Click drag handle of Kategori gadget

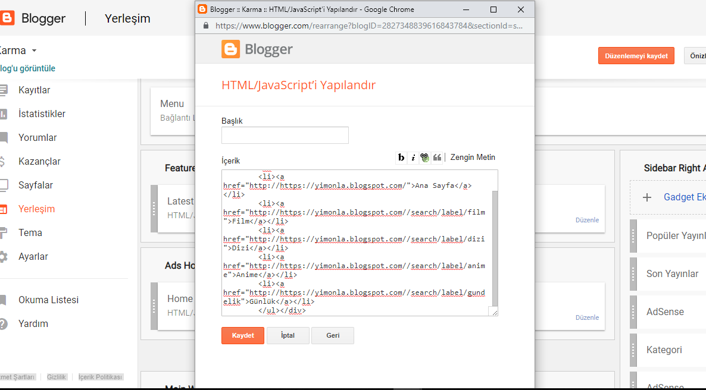[x=633, y=350]
